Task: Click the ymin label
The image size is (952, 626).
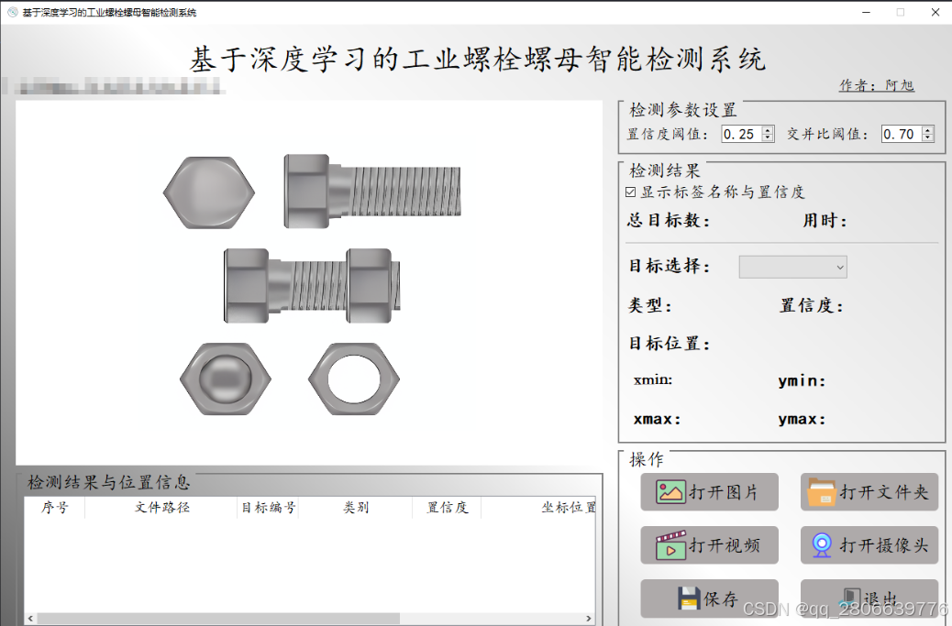Action: point(802,381)
